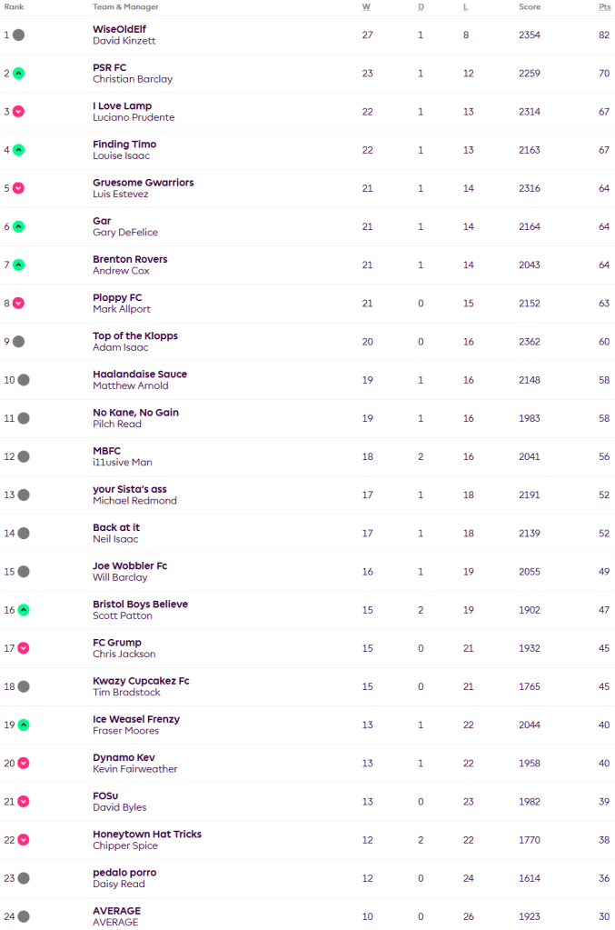Viewport: 615px width, 930px height.
Task: Open the Kwazy Cupcakez Fc team
Action: (x=141, y=681)
